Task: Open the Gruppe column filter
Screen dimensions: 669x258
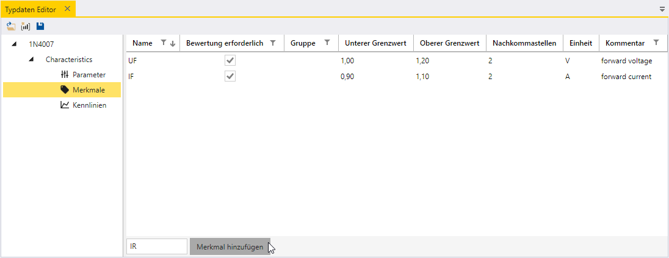Action: [327, 43]
